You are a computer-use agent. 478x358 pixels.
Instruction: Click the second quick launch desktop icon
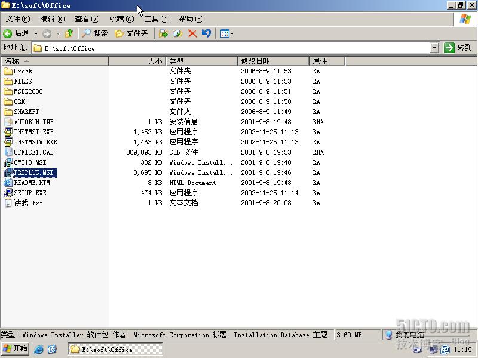pyautogui.click(x=52, y=349)
